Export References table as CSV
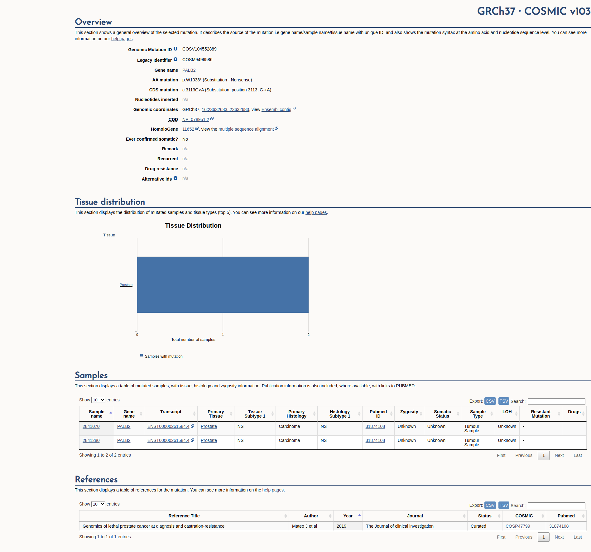 pos(490,505)
